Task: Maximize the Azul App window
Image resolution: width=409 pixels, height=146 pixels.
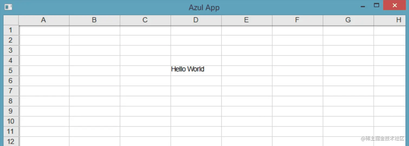Action: (376, 6)
